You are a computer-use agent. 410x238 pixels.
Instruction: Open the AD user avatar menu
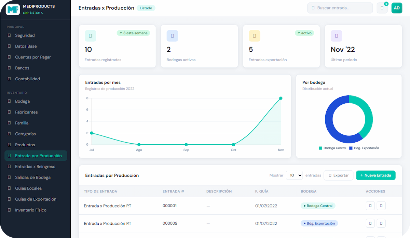(x=397, y=8)
